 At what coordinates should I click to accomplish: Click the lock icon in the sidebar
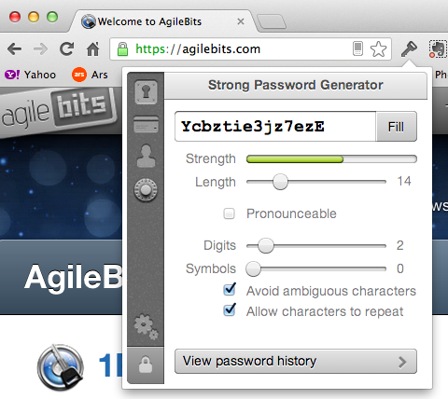tap(146, 365)
